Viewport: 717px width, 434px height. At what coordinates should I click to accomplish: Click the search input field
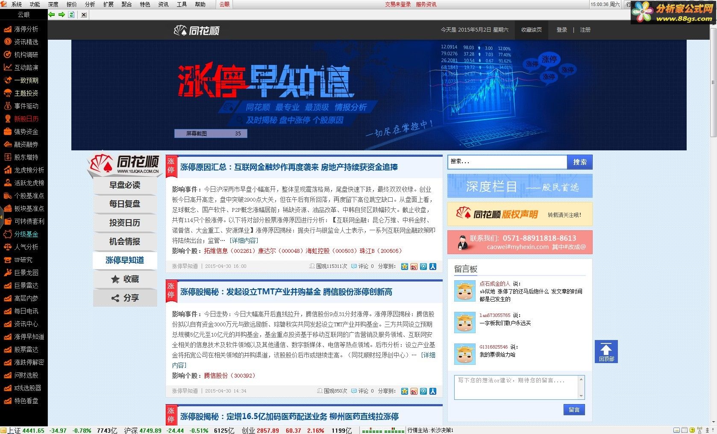coord(507,162)
